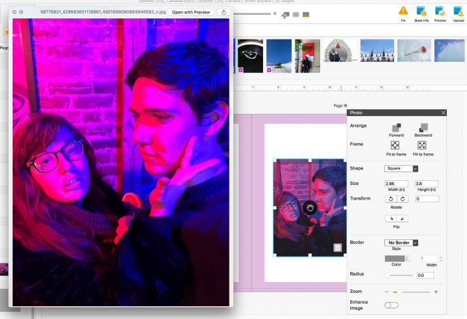Click the add photos icon in toolbar

[x=285, y=15]
